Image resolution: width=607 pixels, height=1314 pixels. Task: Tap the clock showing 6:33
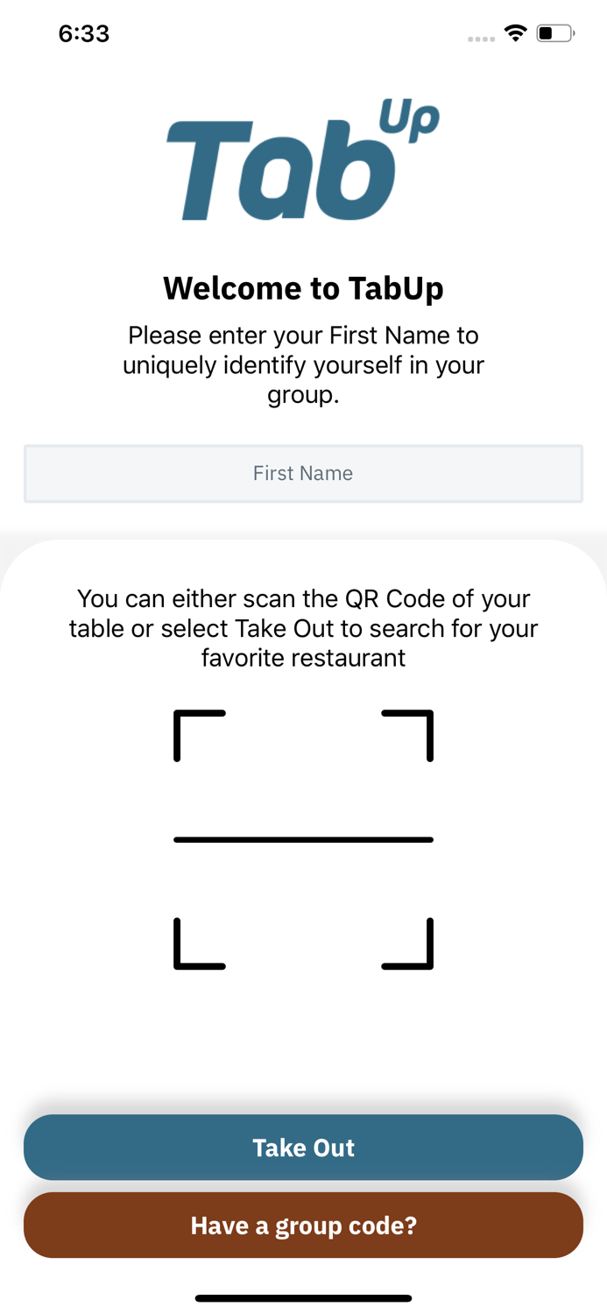(x=84, y=33)
